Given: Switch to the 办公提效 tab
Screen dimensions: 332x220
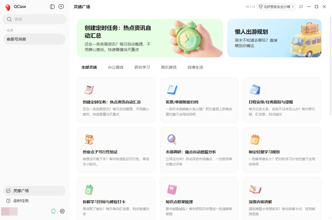Looking at the screenshot, I should [x=115, y=67].
